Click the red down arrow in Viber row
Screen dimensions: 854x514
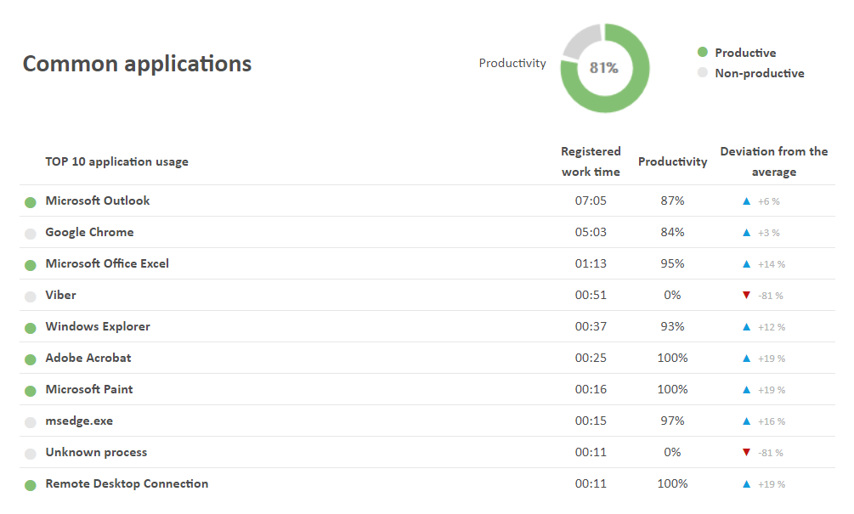pos(746,296)
